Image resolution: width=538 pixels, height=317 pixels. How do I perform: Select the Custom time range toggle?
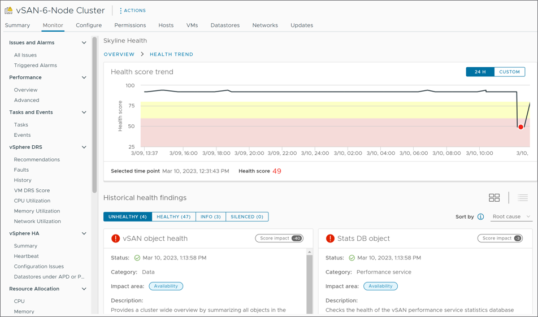(x=509, y=72)
